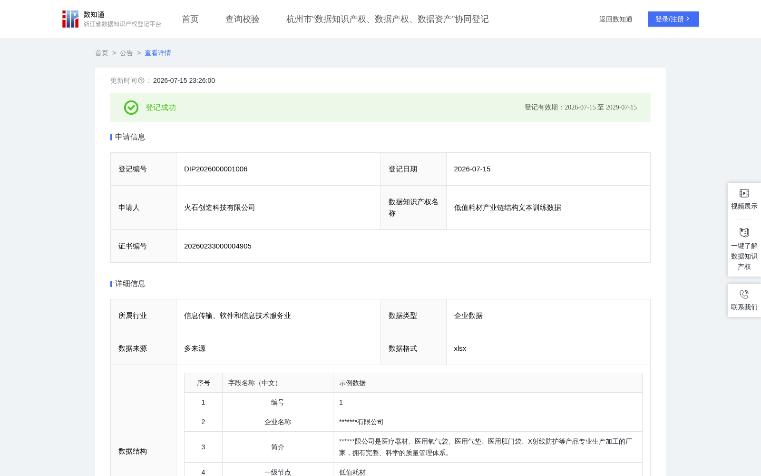This screenshot has width=761, height=476.
Task: Click the 多来源 data source value
Action: pos(195,348)
